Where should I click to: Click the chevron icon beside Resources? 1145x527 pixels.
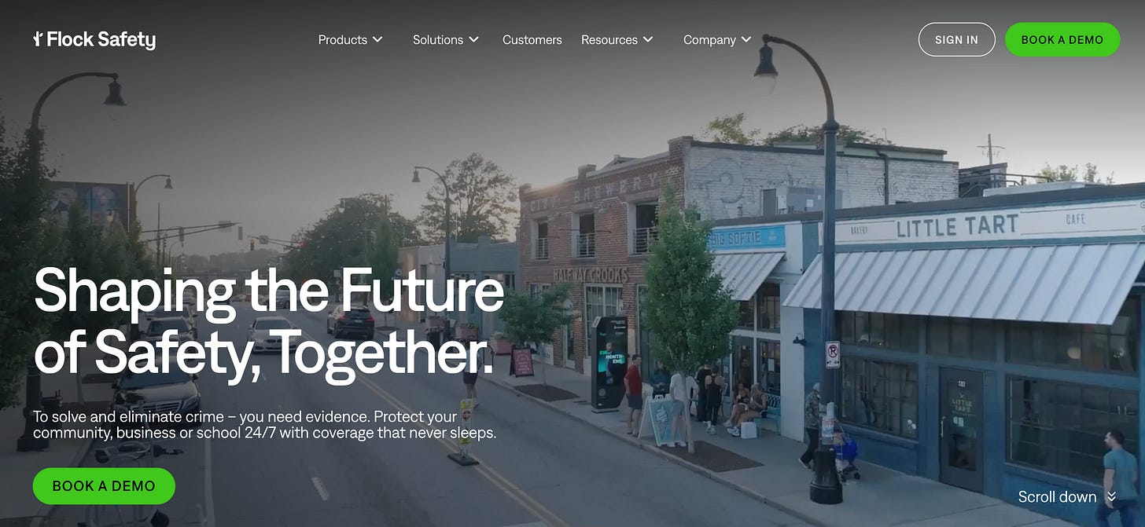pos(648,39)
